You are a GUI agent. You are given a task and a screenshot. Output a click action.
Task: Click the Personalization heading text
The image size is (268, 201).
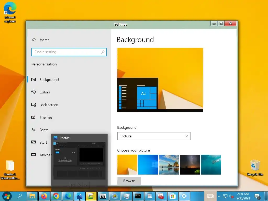click(x=44, y=64)
